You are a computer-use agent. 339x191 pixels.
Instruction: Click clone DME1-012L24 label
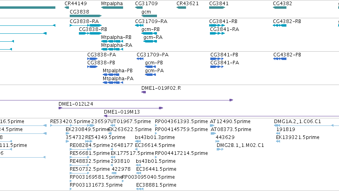(76, 104)
